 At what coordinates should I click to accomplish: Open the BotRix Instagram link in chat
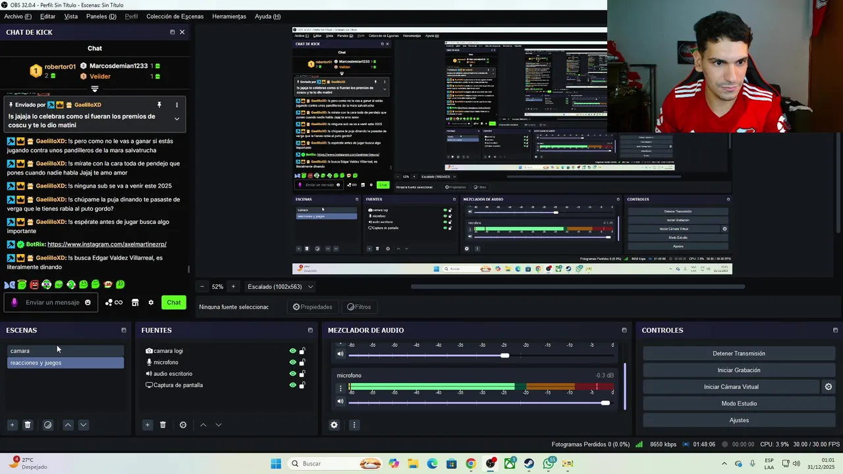(107, 244)
